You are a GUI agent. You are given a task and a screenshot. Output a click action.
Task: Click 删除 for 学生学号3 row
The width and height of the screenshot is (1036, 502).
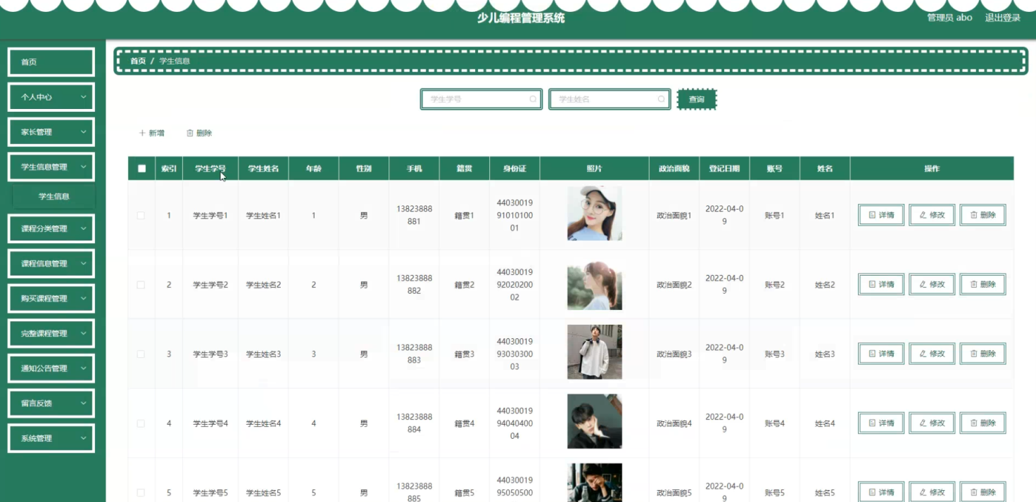point(983,354)
